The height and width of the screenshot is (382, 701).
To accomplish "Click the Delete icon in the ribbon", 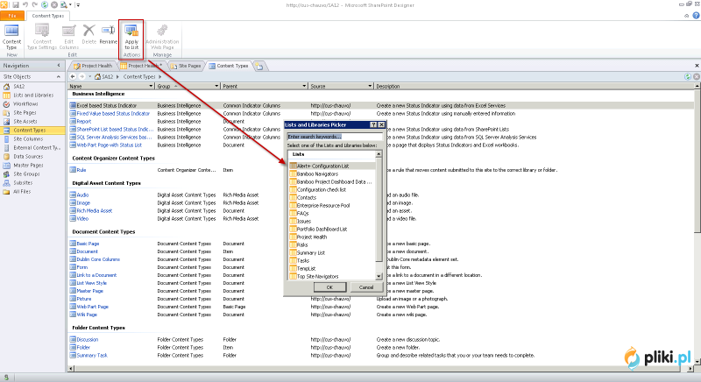I will [89, 34].
